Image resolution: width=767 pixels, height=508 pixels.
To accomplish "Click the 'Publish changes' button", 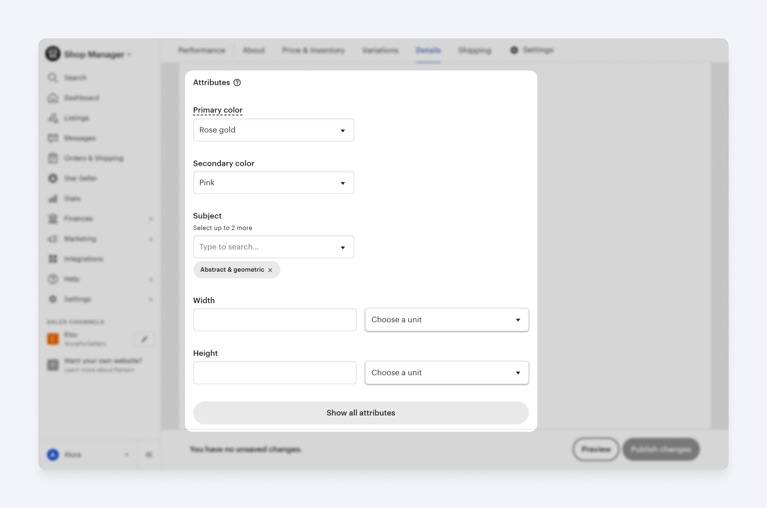I will pos(661,449).
